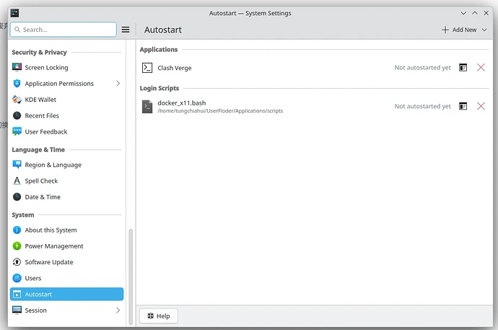498x330 pixels.
Task: Open Software Update settings
Action: tap(48, 262)
